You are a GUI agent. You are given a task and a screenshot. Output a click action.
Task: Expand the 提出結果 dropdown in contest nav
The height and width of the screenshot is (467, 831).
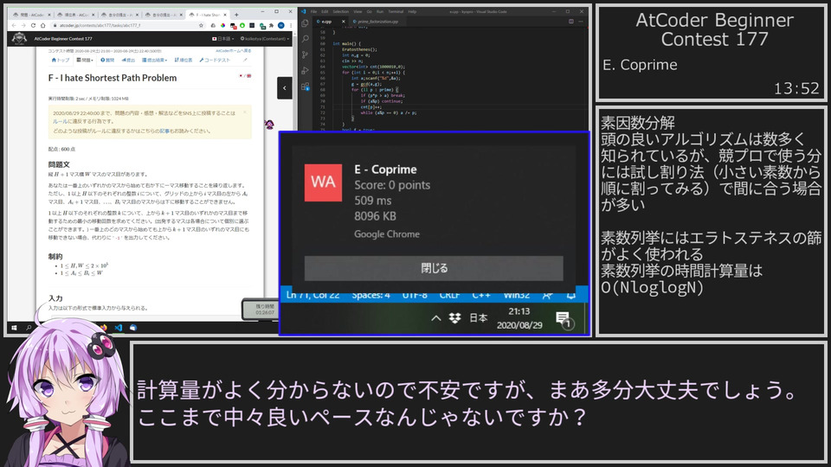coord(155,61)
